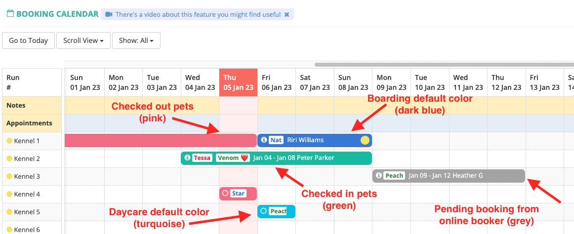Click the info icon on Peter Parker booking

(x=187, y=158)
